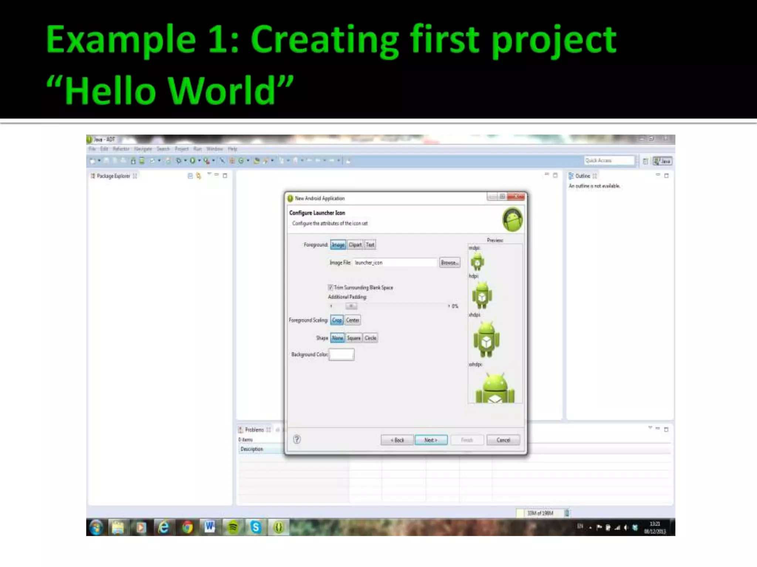Open the dialog help question-mark icon
The height and width of the screenshot is (567, 757).
pos(297,439)
